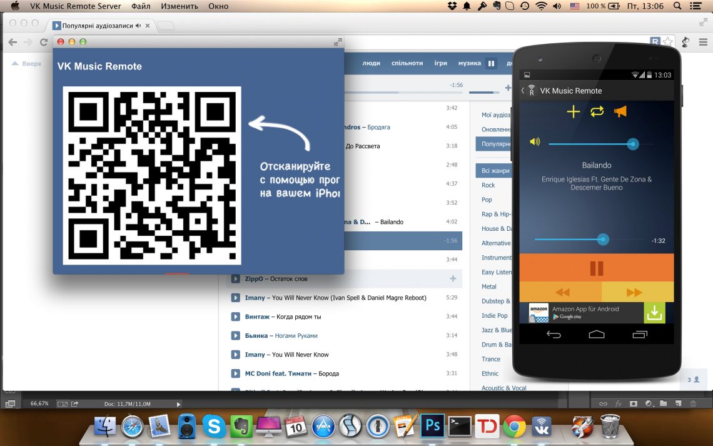
Task: Toggle the megaphone broadcast icon
Action: click(620, 112)
